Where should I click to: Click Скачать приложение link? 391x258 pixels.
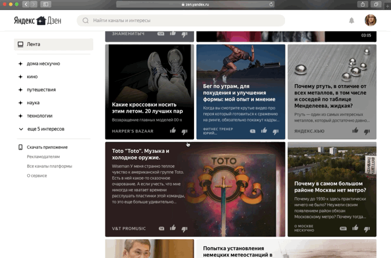click(47, 147)
